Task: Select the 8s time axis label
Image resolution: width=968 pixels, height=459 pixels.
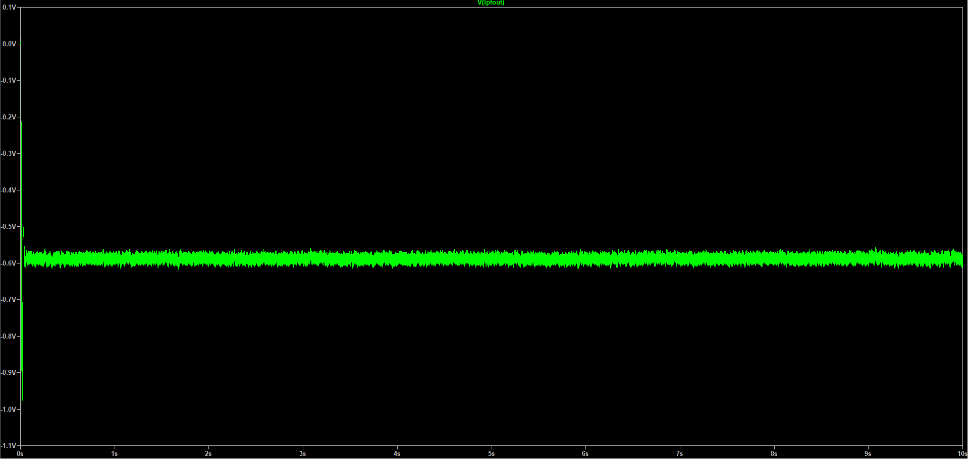Action: point(774,454)
